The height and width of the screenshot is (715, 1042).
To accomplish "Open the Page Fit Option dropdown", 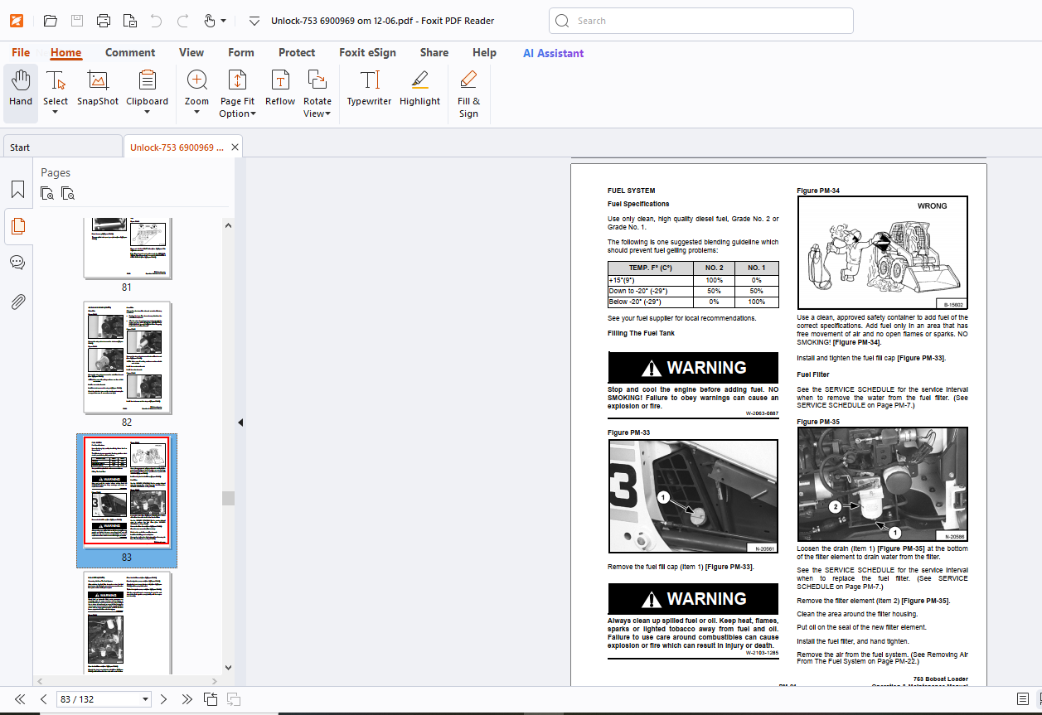I will pos(237,93).
